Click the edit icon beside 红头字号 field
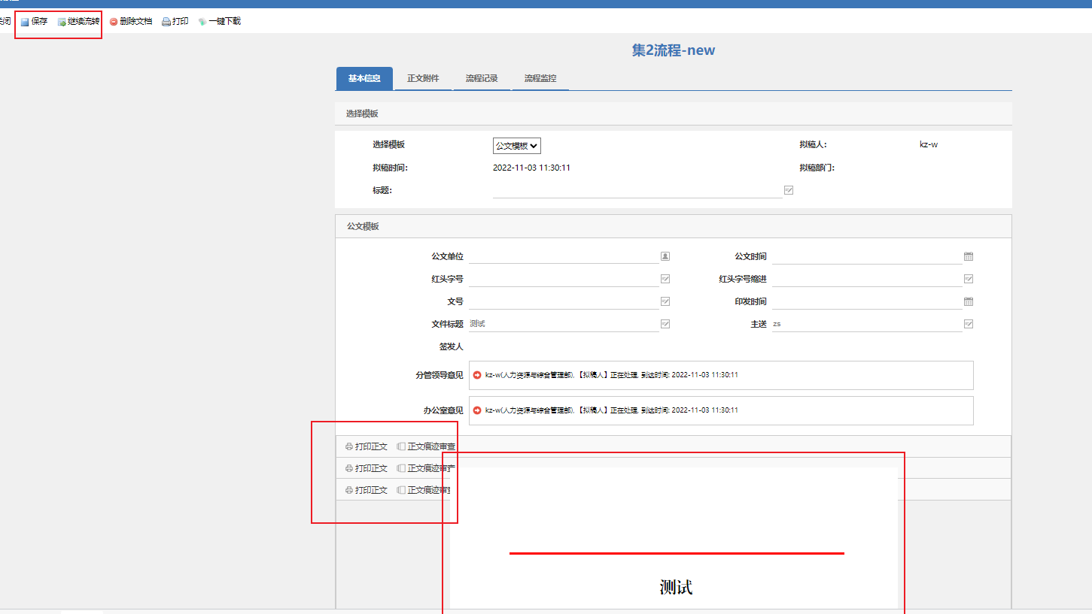The width and height of the screenshot is (1092, 614). coord(665,279)
